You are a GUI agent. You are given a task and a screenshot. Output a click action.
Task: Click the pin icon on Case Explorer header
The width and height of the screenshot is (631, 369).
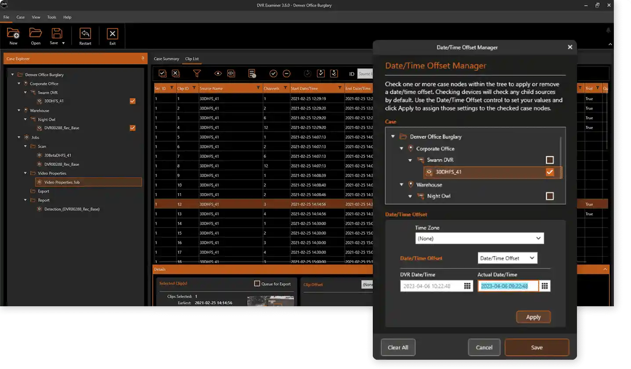pos(142,58)
